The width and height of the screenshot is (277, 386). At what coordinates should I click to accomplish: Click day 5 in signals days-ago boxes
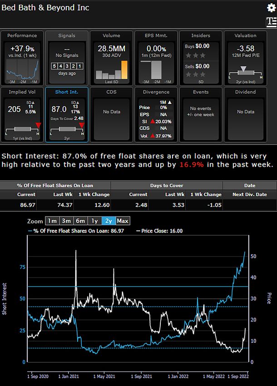[54, 66]
